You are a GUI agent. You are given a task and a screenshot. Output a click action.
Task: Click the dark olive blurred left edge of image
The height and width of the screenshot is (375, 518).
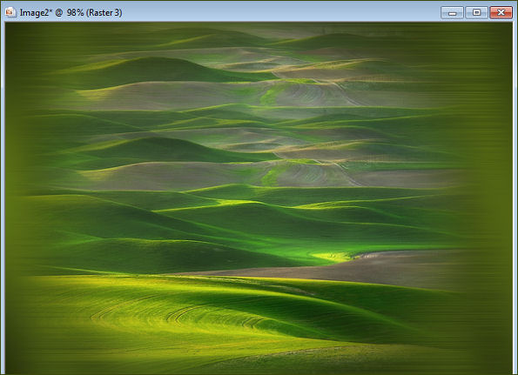14,198
